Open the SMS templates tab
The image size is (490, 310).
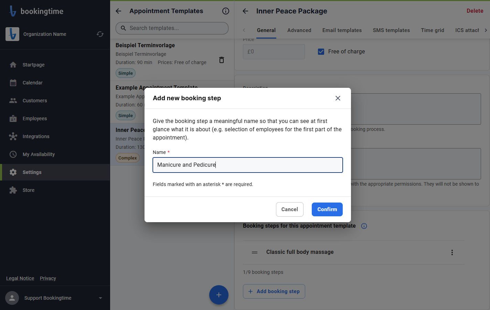[391, 30]
